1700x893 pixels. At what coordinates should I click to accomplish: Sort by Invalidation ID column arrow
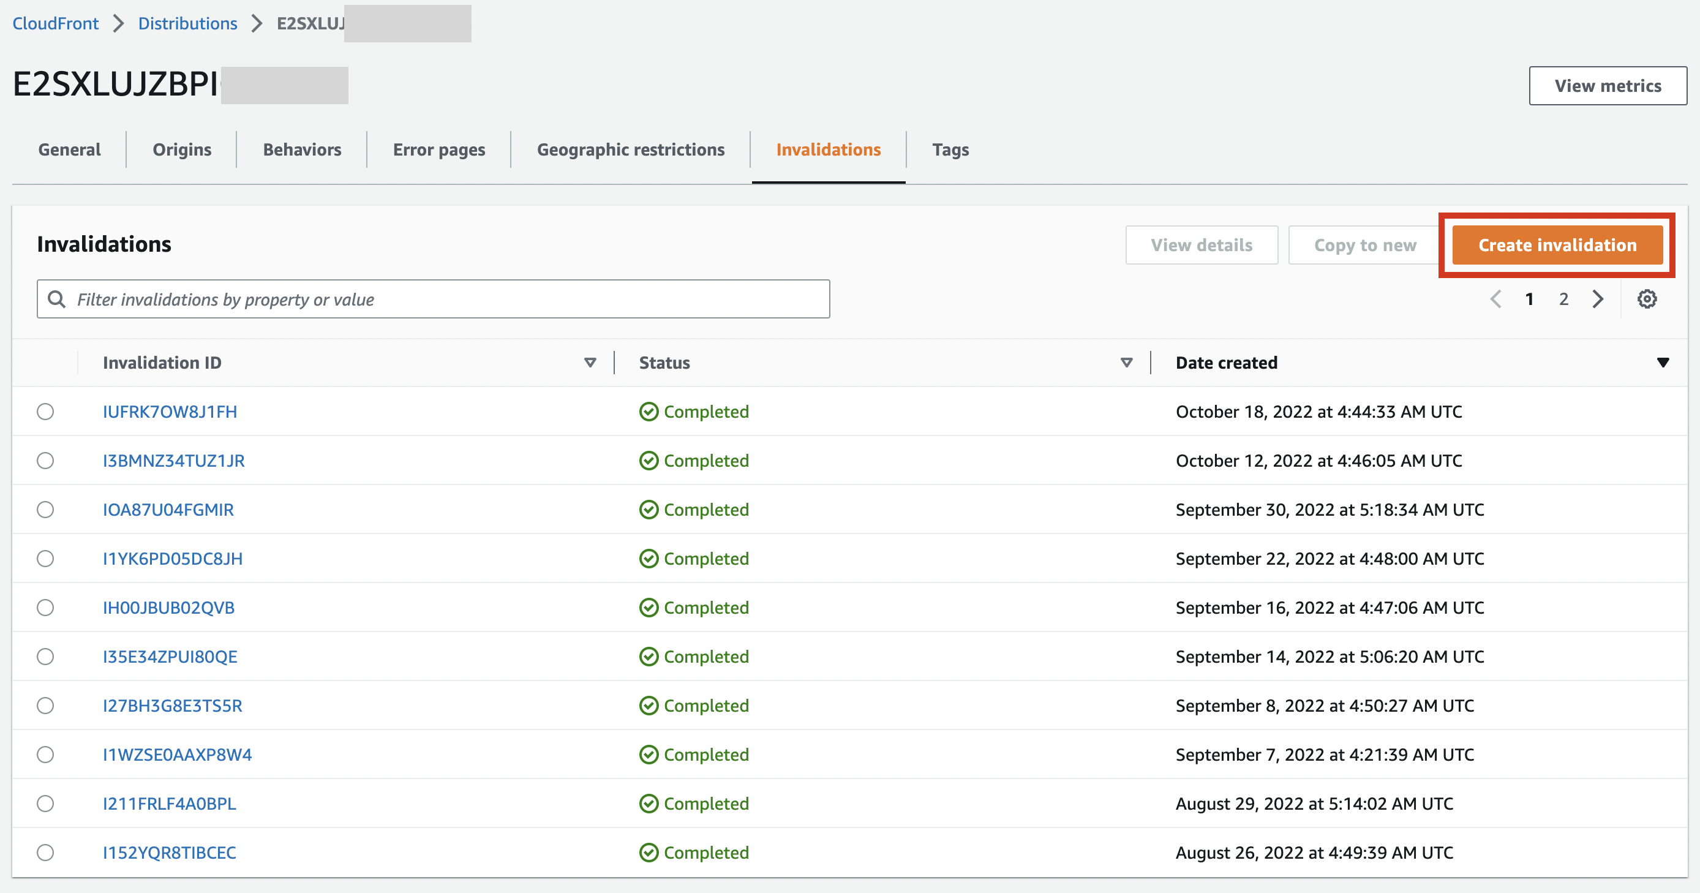pyautogui.click(x=590, y=363)
